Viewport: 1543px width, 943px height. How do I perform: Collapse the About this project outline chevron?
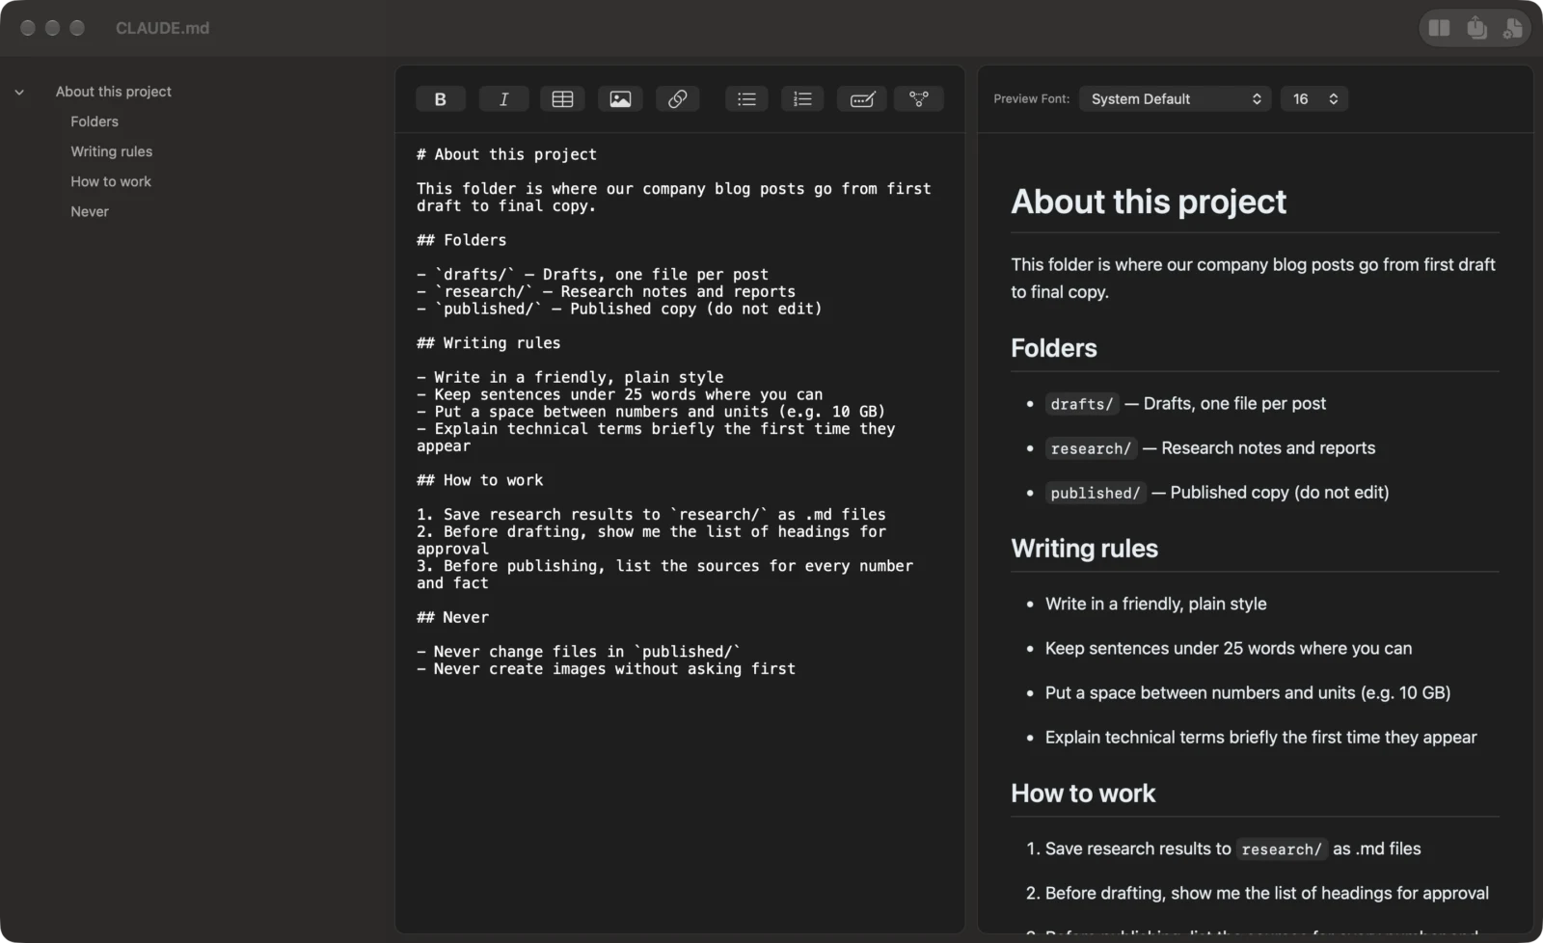[19, 93]
